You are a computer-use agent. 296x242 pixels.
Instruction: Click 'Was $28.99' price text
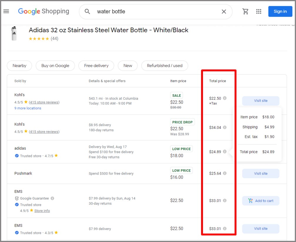[179, 134]
